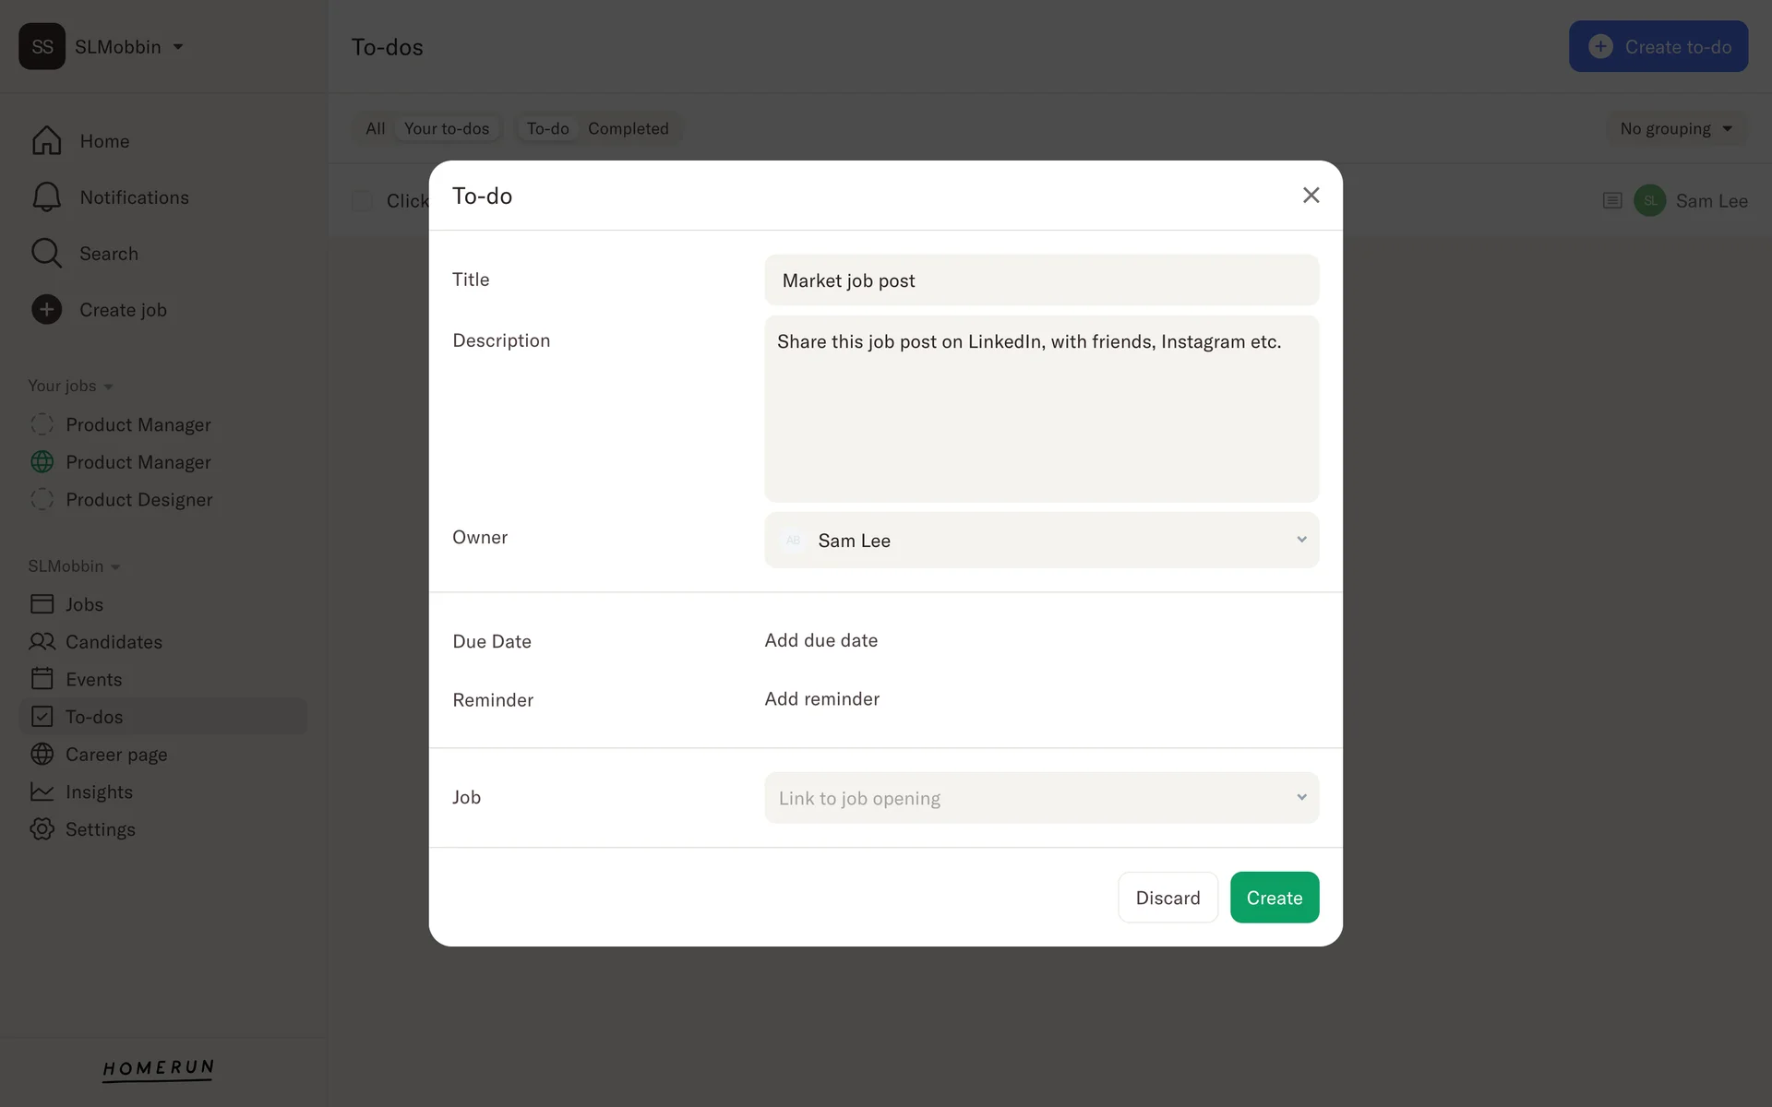Click the Search magnifier icon
The height and width of the screenshot is (1107, 1772).
46,254
